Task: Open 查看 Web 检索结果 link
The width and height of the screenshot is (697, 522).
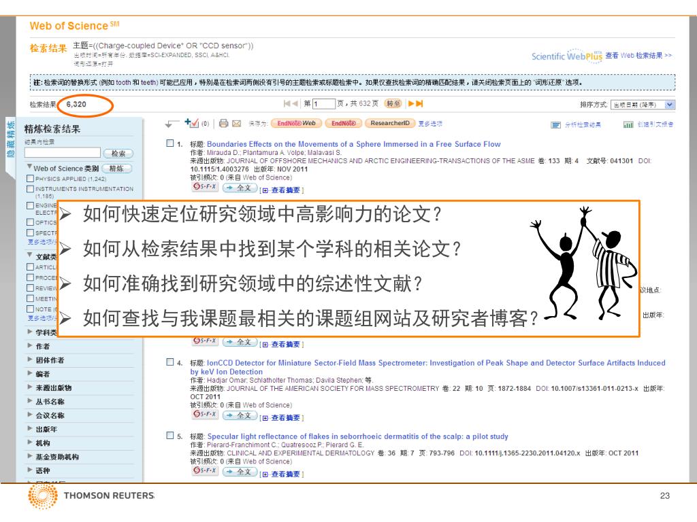Action: coord(638,56)
